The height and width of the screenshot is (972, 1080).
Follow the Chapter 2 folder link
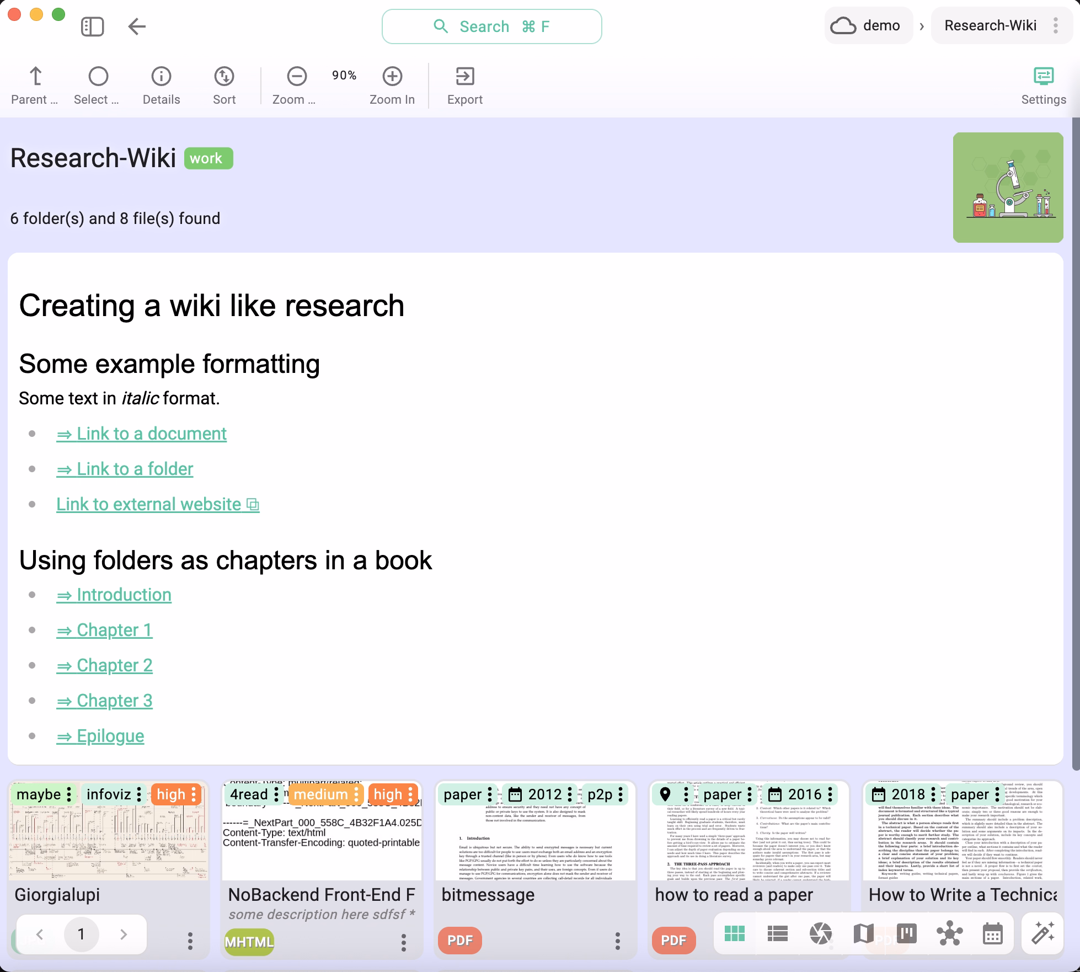pyautogui.click(x=104, y=665)
